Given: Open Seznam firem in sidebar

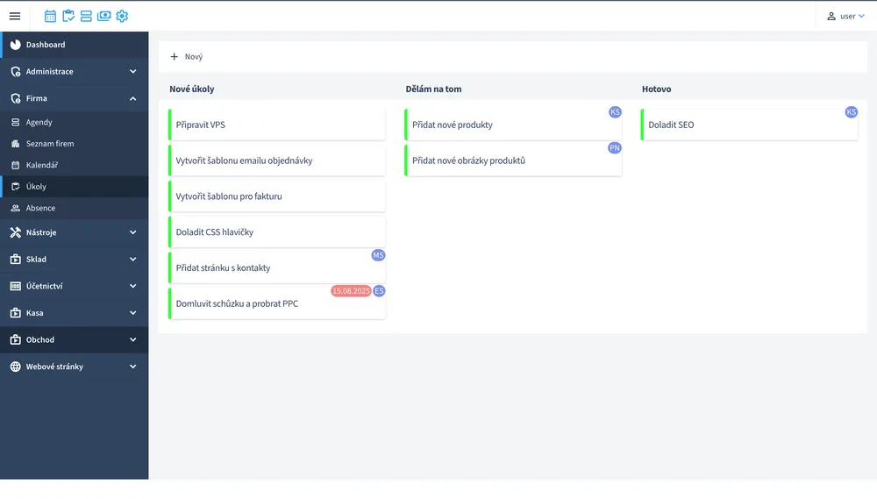Looking at the screenshot, I should pos(75,144).
